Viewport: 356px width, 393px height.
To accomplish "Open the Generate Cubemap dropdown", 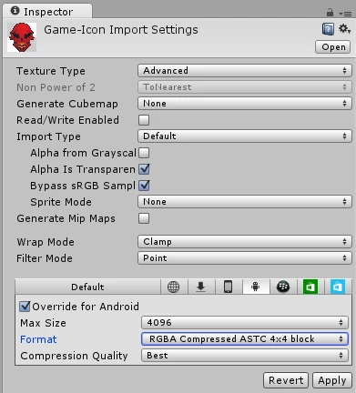I will 245,104.
